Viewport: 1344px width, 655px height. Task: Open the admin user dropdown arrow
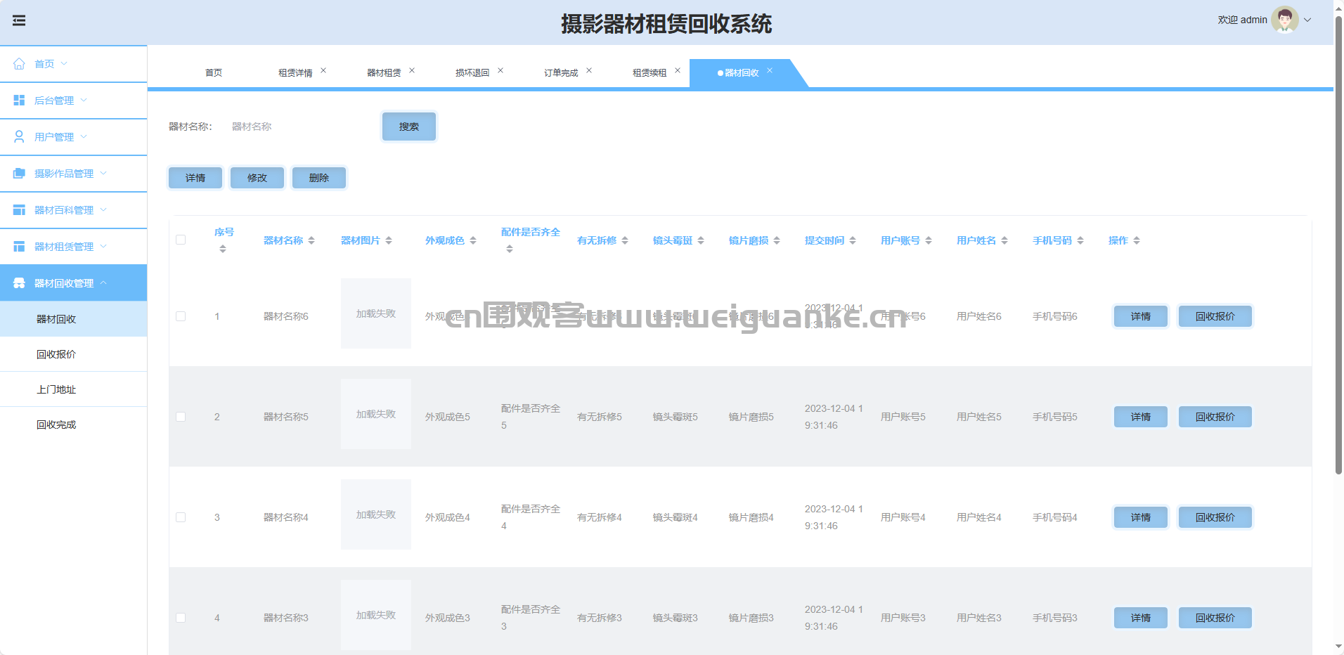(1307, 20)
